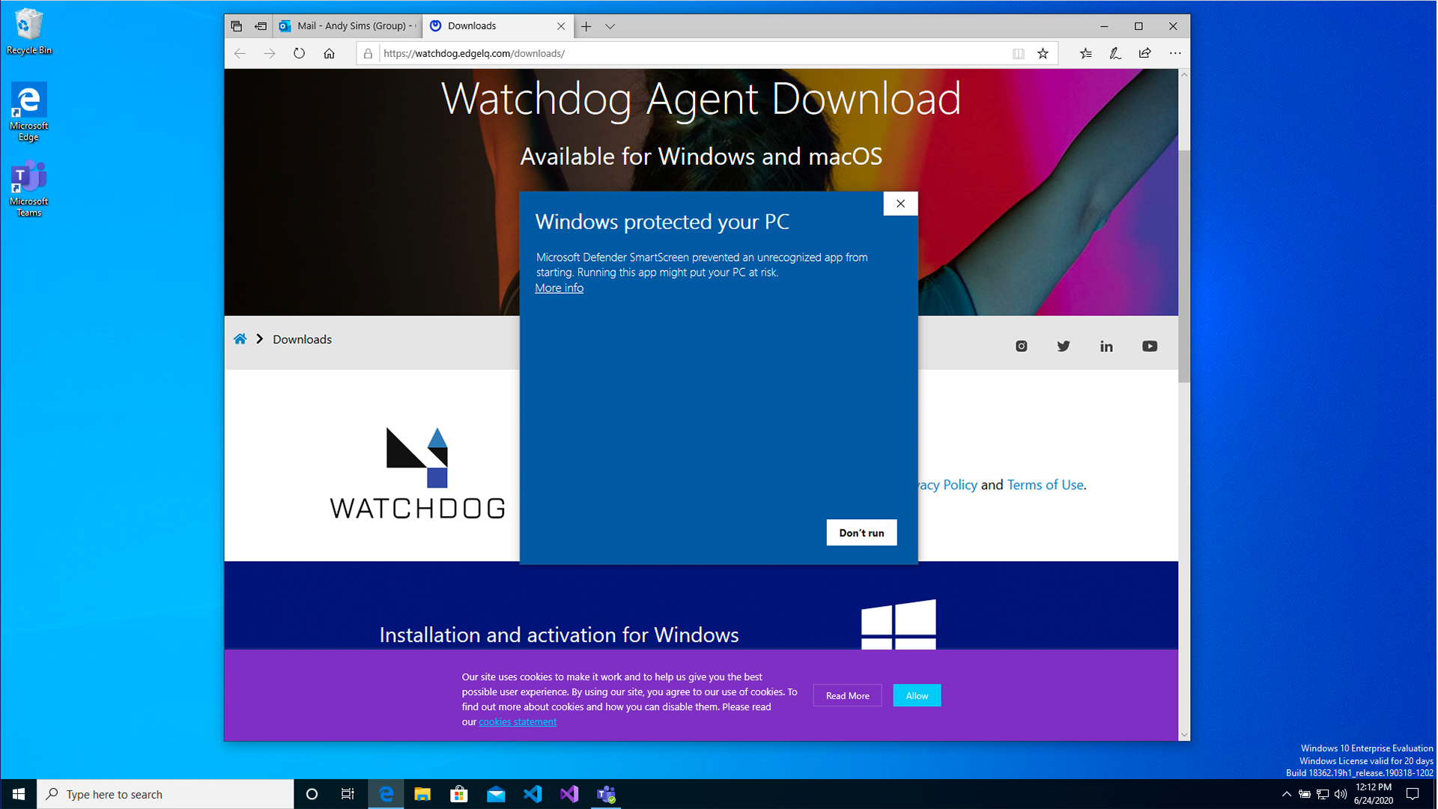Image resolution: width=1438 pixels, height=809 pixels.
Task: Go to browser home page
Action: (x=329, y=53)
